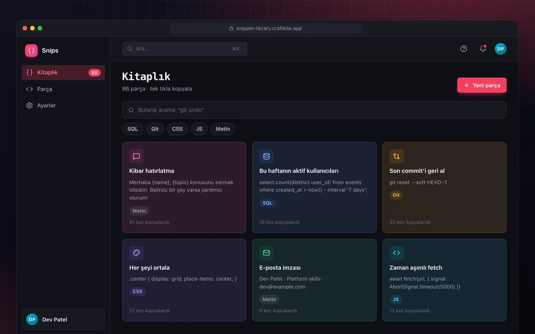Click the lock icon in the address bar
This screenshot has height=334, width=535.
(x=232, y=28)
